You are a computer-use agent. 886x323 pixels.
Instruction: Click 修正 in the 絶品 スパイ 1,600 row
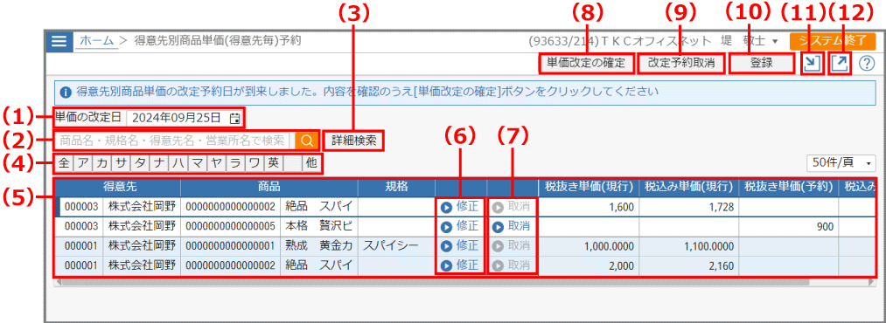pyautogui.click(x=460, y=207)
